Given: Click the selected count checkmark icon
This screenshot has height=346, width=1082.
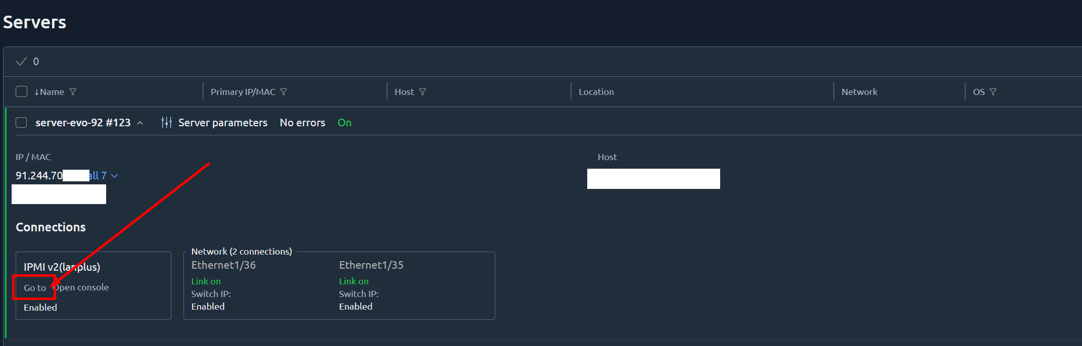Looking at the screenshot, I should coord(21,62).
